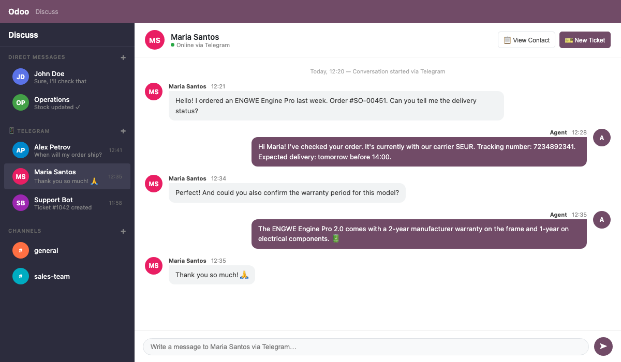Create a new channel using the plus icon
621x362 pixels.
pyautogui.click(x=123, y=231)
